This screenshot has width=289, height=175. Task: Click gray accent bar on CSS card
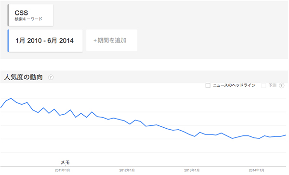8,15
